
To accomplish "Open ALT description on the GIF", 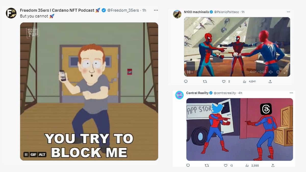I will coord(42,154).
